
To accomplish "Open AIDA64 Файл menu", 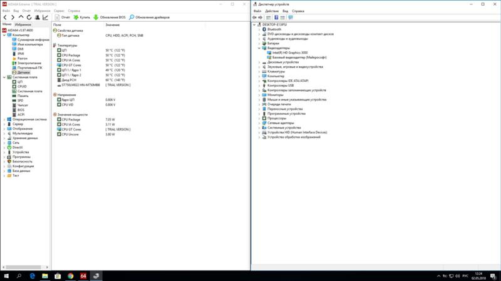I will 6,11.
